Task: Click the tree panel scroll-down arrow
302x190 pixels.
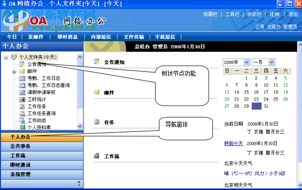Action: coord(80,126)
